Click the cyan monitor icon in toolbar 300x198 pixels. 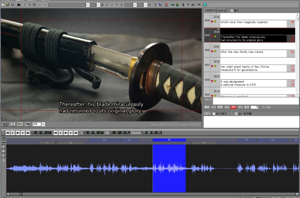(205, 5)
